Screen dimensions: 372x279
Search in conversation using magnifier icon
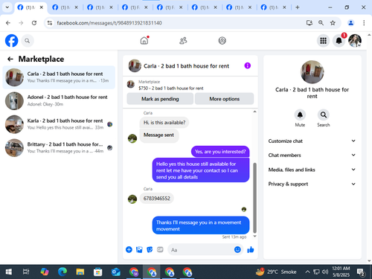[x=324, y=115]
